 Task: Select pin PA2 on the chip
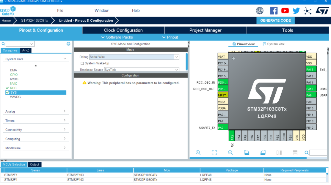(x=223, y=128)
